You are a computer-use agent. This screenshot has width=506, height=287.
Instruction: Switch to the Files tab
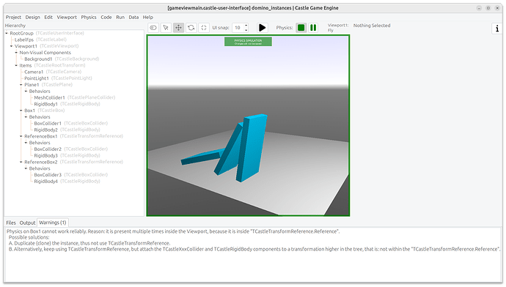[x=11, y=223]
